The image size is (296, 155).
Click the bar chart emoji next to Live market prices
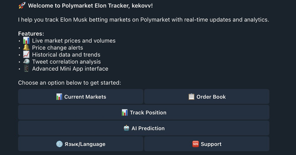[x=26, y=41]
